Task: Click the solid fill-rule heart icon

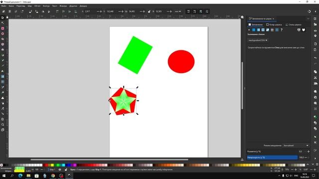Action: (x=304, y=30)
